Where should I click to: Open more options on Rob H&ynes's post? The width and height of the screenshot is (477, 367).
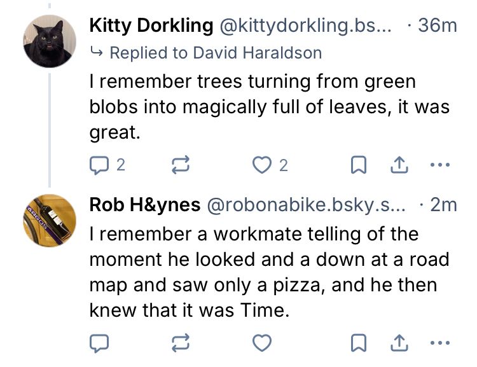(439, 344)
